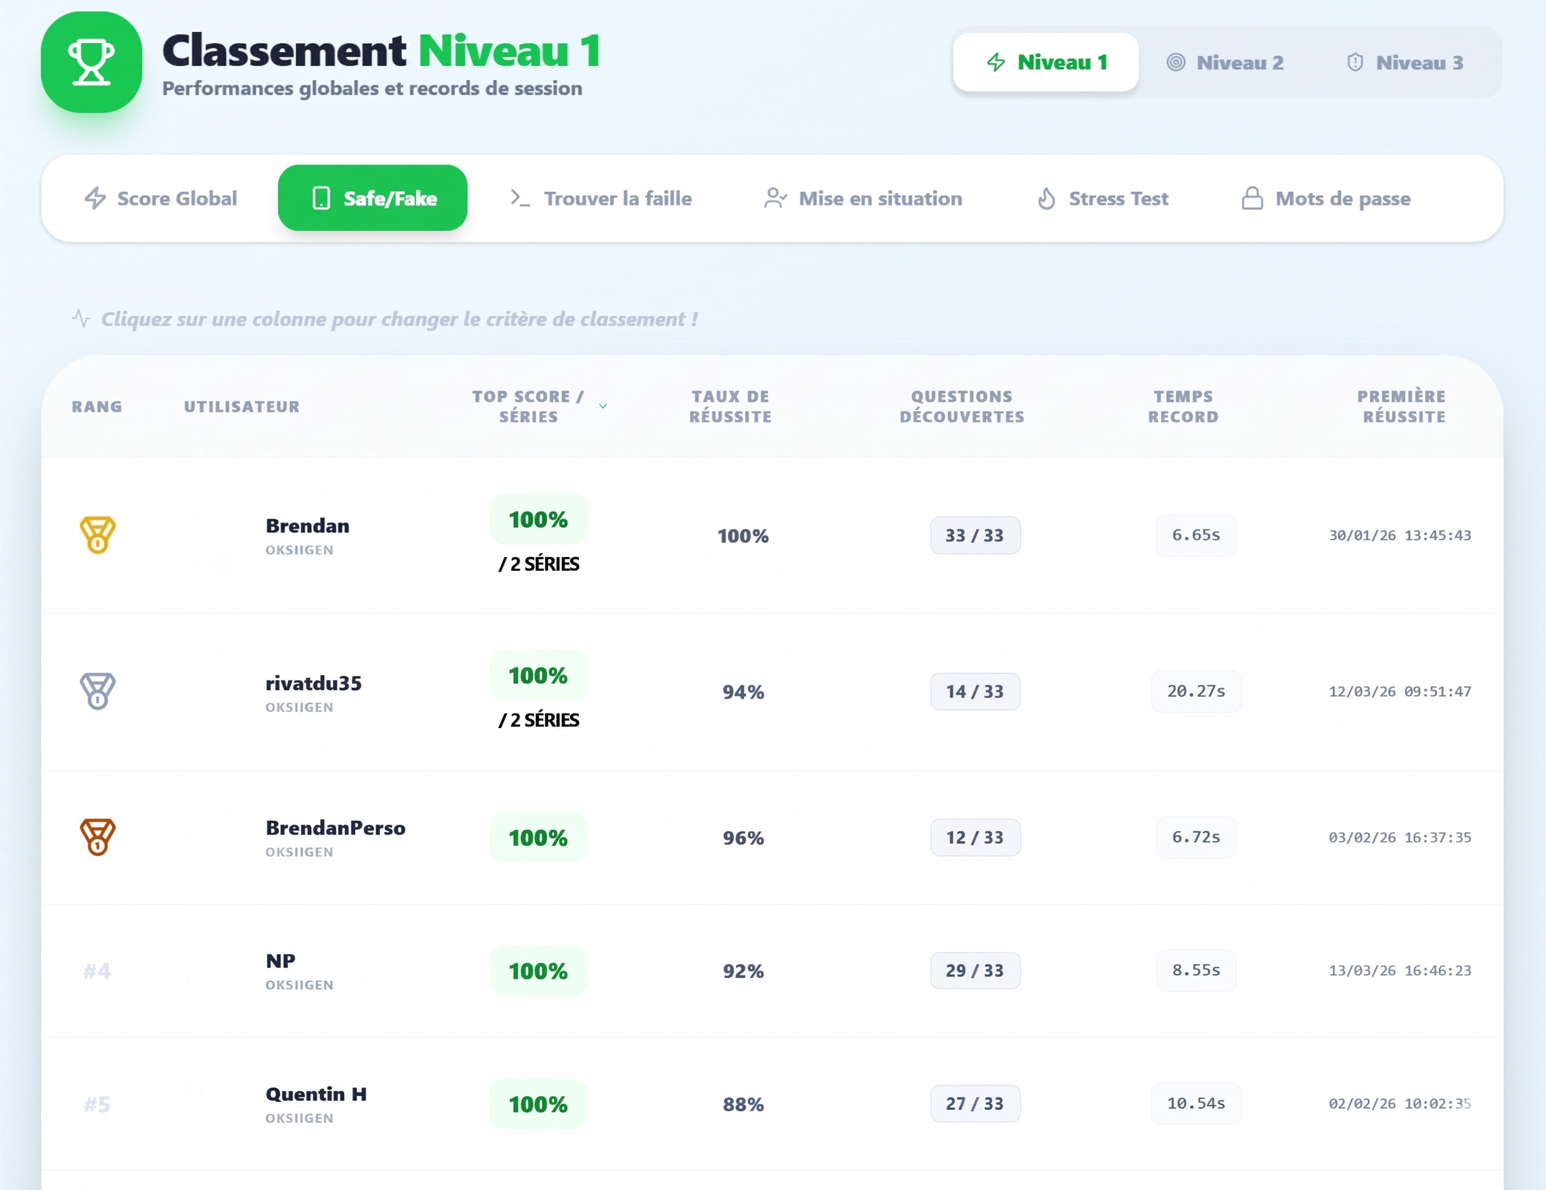The height and width of the screenshot is (1190, 1546).
Task: Click the Safe/Fake active tab button
Action: [372, 198]
